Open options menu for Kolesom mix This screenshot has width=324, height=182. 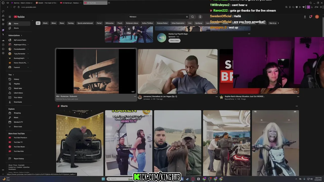pos(135,97)
